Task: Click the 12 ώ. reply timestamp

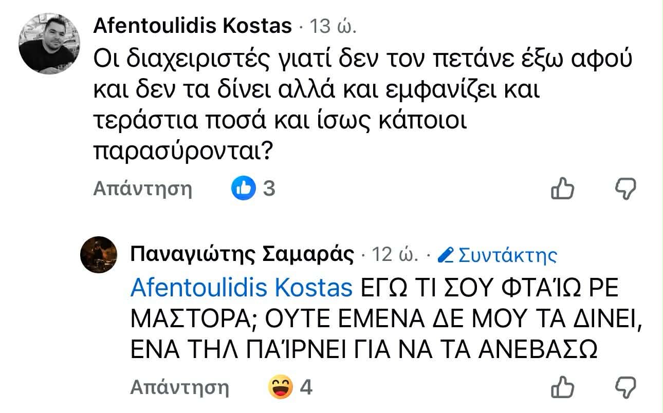Action: point(394,255)
